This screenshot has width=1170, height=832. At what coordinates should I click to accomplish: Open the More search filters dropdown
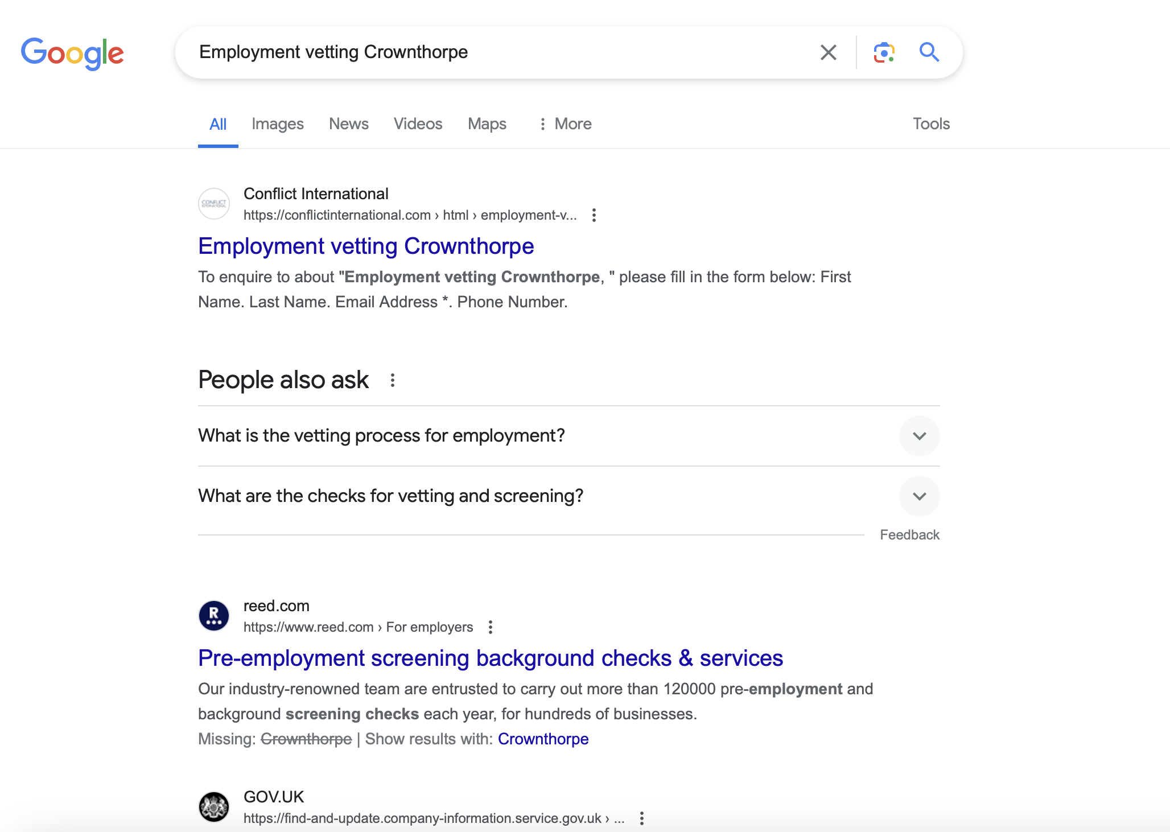coord(565,124)
